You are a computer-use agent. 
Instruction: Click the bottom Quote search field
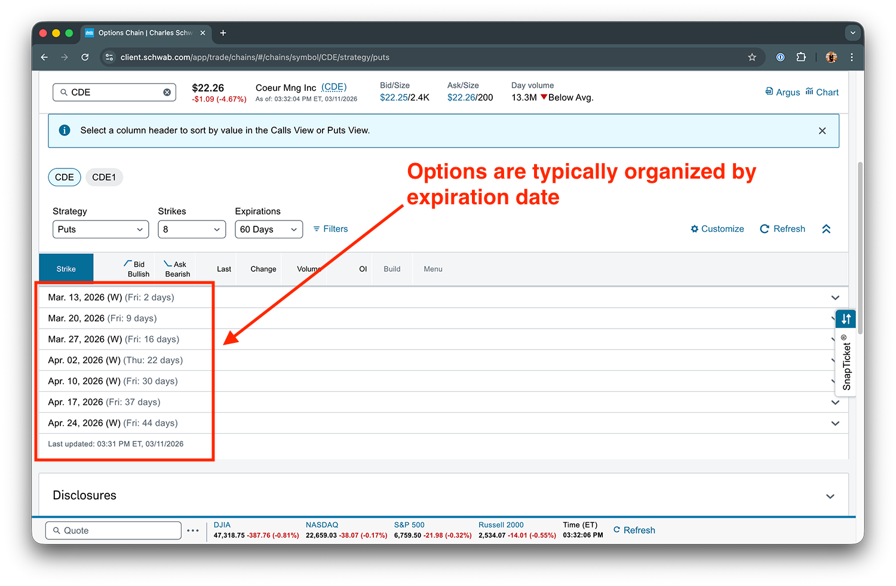113,530
